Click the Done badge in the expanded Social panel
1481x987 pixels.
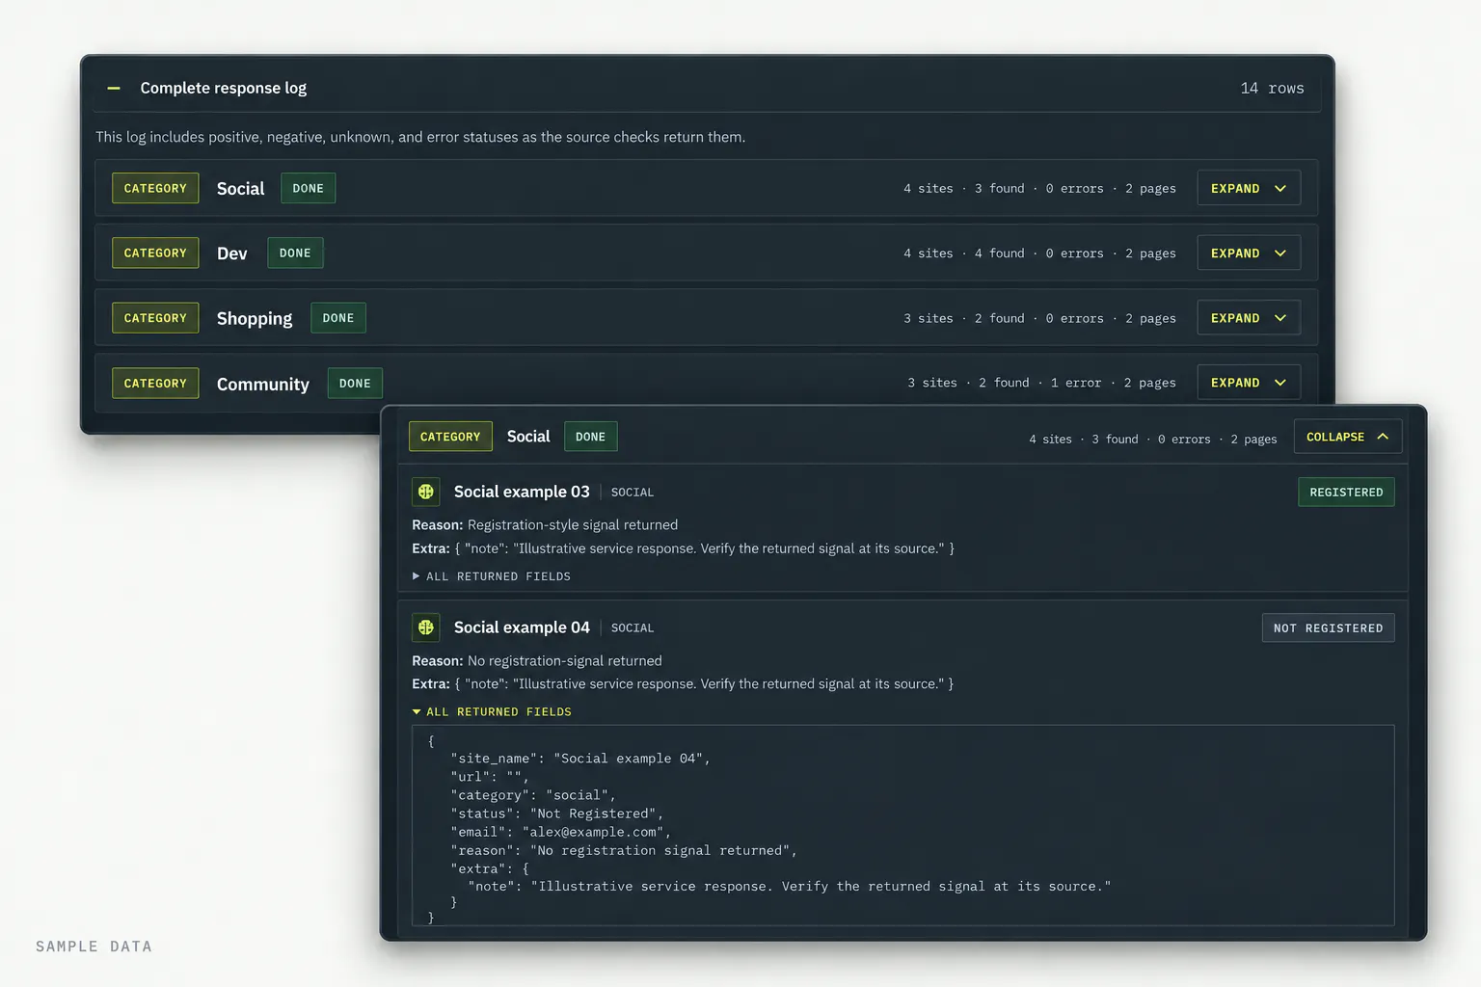590,437
